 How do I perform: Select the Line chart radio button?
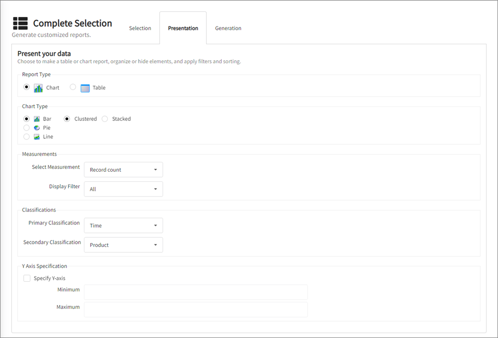pos(26,136)
